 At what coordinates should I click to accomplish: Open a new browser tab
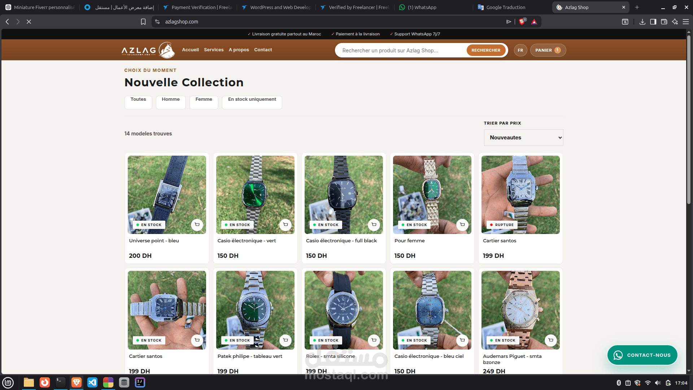pyautogui.click(x=637, y=7)
